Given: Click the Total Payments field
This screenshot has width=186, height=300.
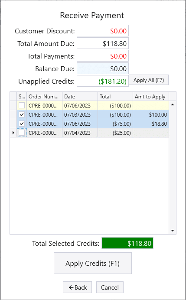Looking at the screenshot, I should [x=103, y=56].
